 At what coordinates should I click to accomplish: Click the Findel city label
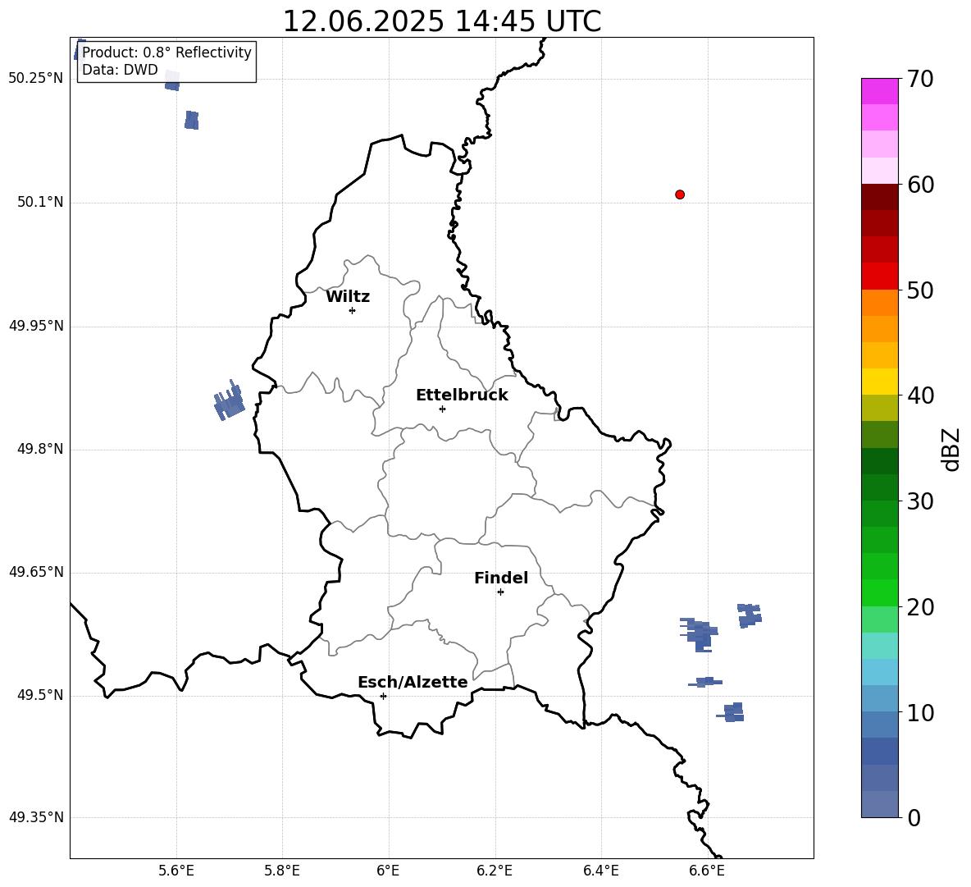click(x=501, y=578)
